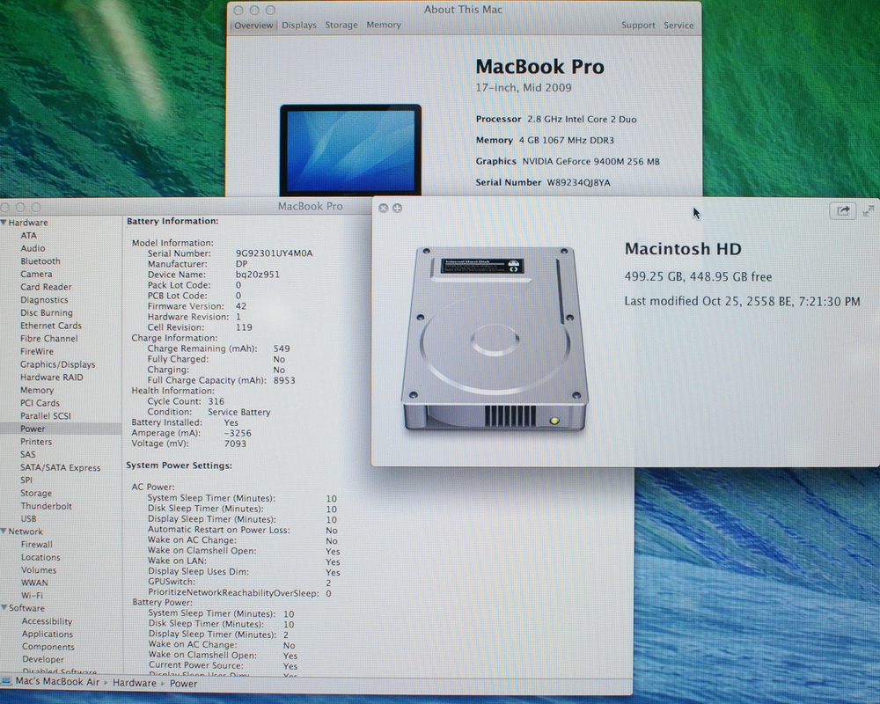Select Fibre Channel in the sidebar
Screen dimensions: 880x704
[49, 339]
